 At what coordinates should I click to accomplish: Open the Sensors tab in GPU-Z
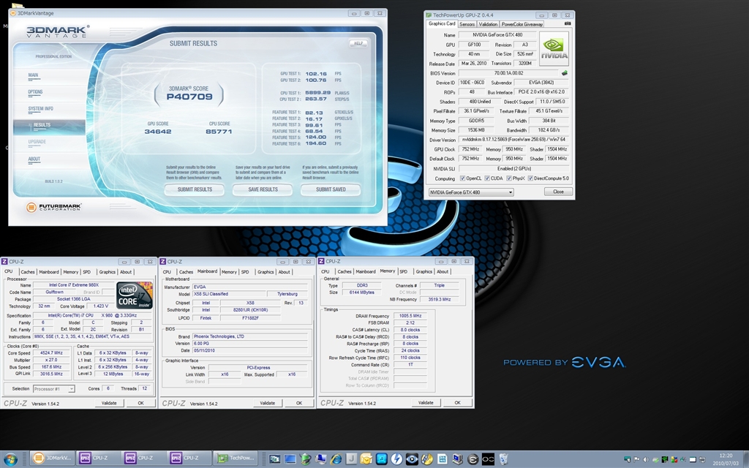pyautogui.click(x=467, y=24)
